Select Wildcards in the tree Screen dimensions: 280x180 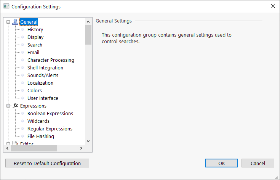click(x=38, y=121)
